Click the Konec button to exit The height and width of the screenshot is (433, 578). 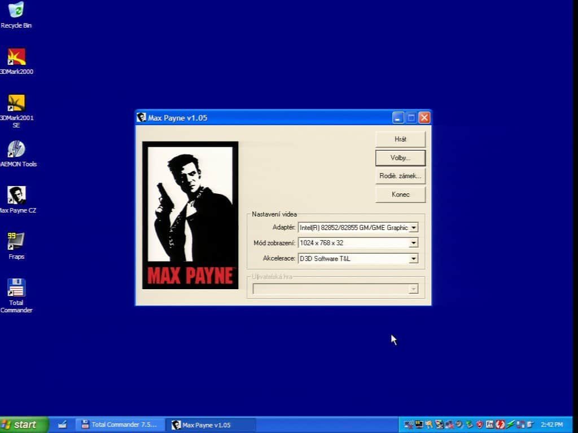point(400,195)
